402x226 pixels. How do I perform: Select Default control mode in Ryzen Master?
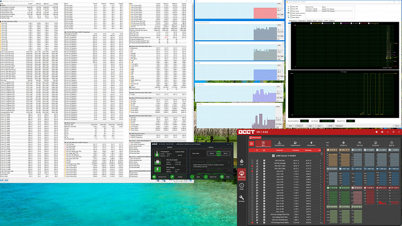[211, 153]
